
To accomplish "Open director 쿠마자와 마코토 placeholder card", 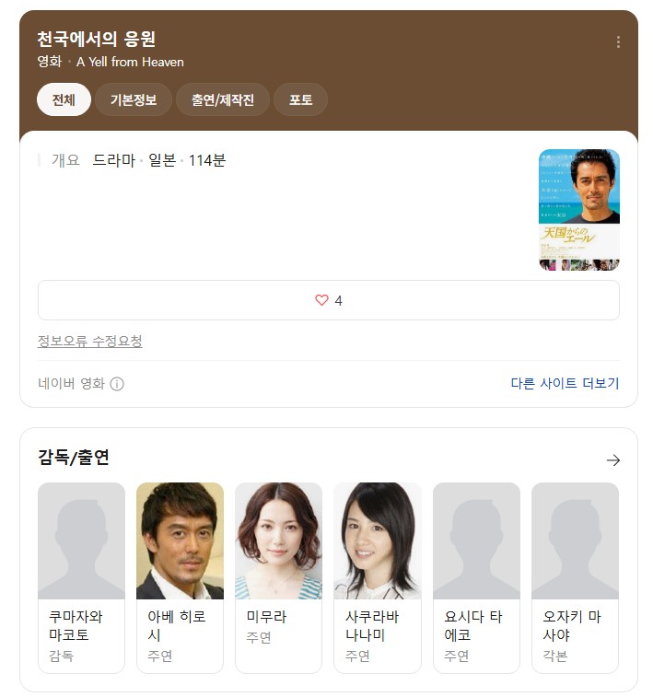I will coord(81,577).
